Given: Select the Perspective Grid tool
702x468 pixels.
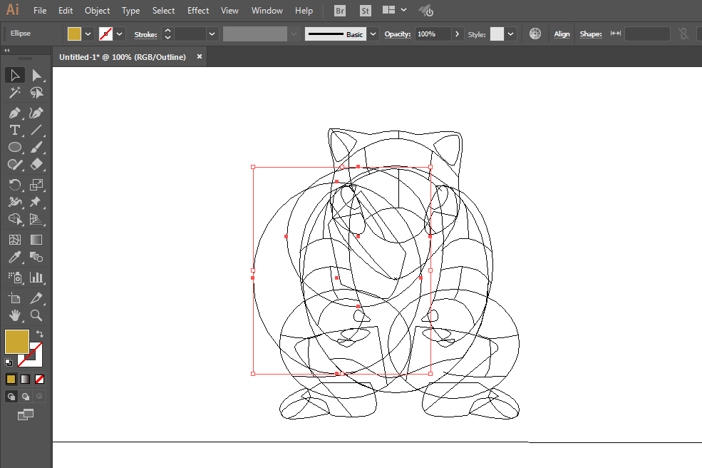Looking at the screenshot, I should coord(36,219).
